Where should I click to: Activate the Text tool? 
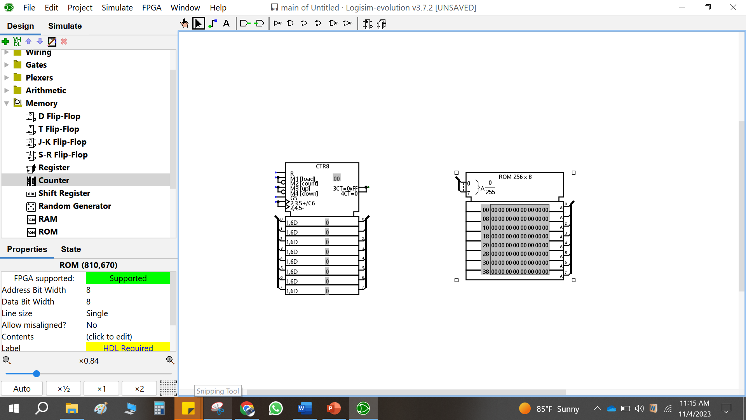click(x=227, y=23)
